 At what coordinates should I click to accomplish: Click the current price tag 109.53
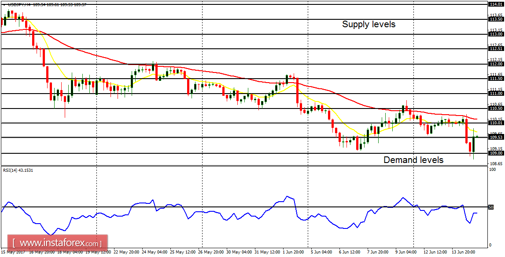coord(496,138)
